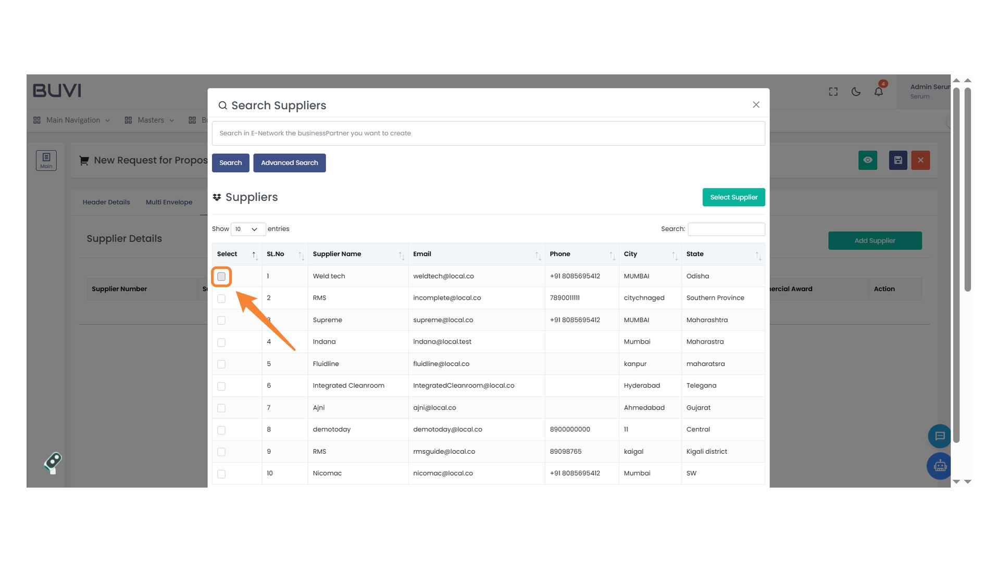Viewport: 1000px width, 562px height.
Task: Click the robot assistant icon at bottom right
Action: (940, 466)
